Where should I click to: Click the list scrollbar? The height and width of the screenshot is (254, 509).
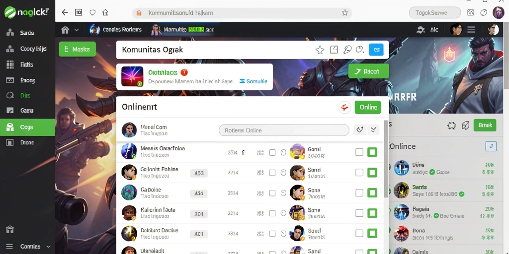click(386, 159)
